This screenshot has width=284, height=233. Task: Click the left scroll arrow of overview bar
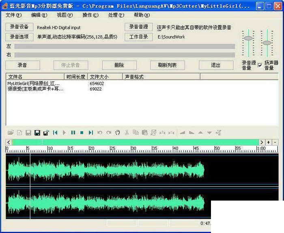click(x=9, y=142)
